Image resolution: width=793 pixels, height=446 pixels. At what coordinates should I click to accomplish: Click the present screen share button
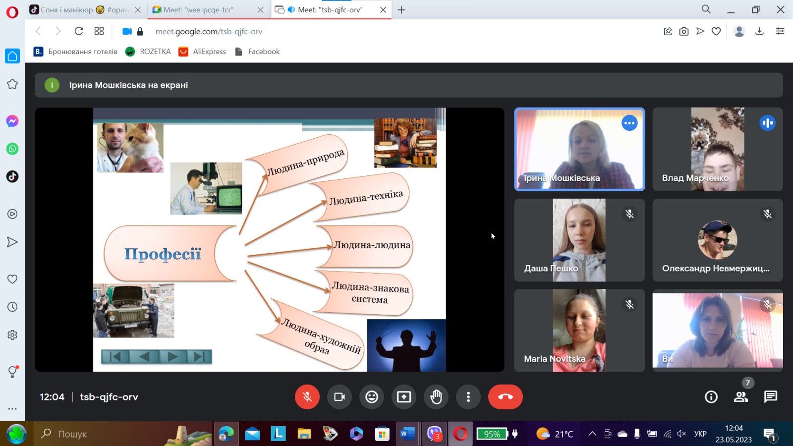[x=404, y=397]
